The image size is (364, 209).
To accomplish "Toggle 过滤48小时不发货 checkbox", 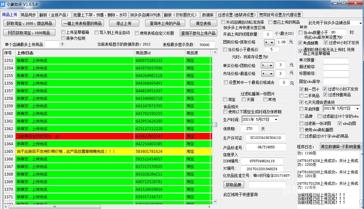I will pos(325,43).
